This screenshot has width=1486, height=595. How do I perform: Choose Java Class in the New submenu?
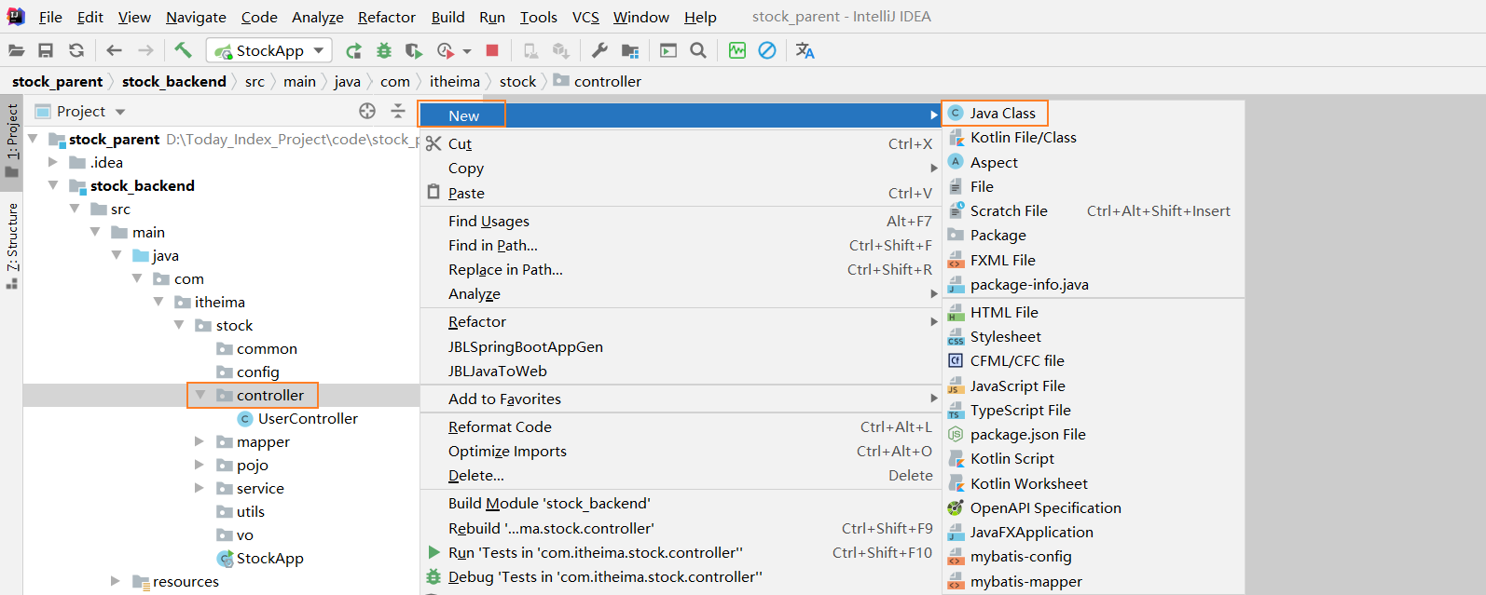tap(1093, 113)
